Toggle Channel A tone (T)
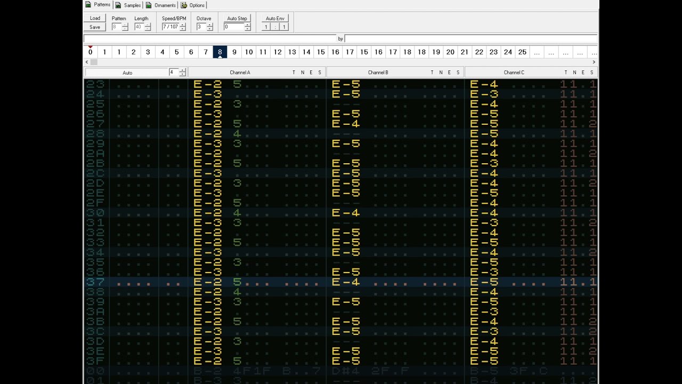The width and height of the screenshot is (682, 384). coord(294,73)
